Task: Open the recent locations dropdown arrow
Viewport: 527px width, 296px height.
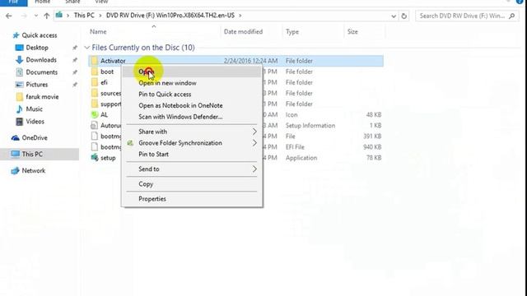Action: [36, 16]
